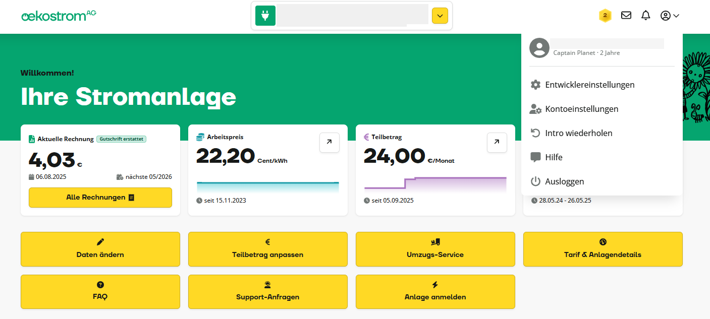Open Entwicklereinstellungen menu entry
The height and width of the screenshot is (319, 710).
(602, 85)
